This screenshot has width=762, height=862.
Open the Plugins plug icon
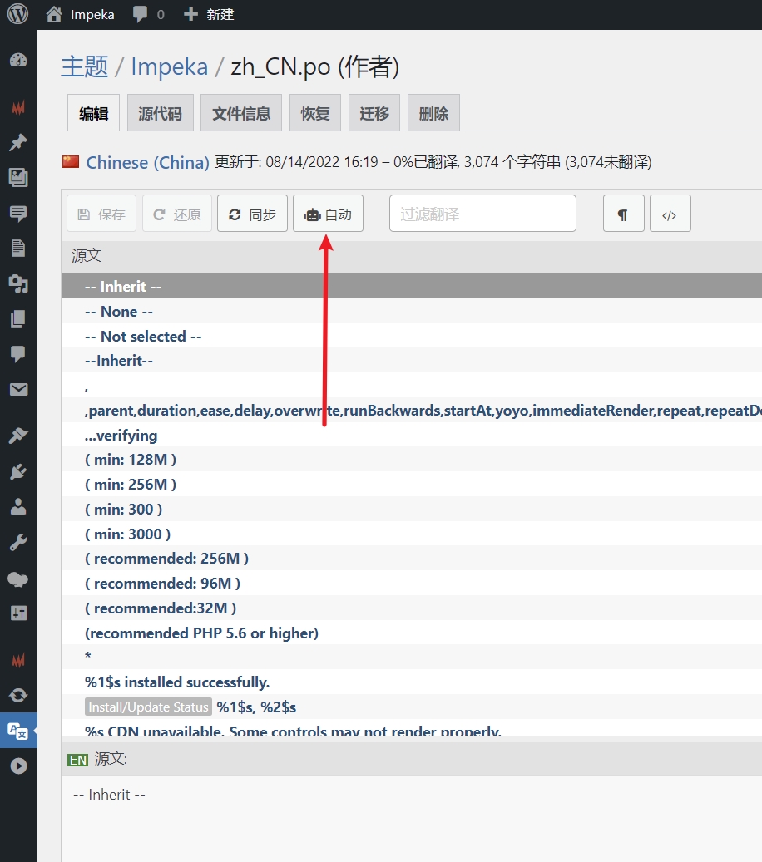(18, 471)
